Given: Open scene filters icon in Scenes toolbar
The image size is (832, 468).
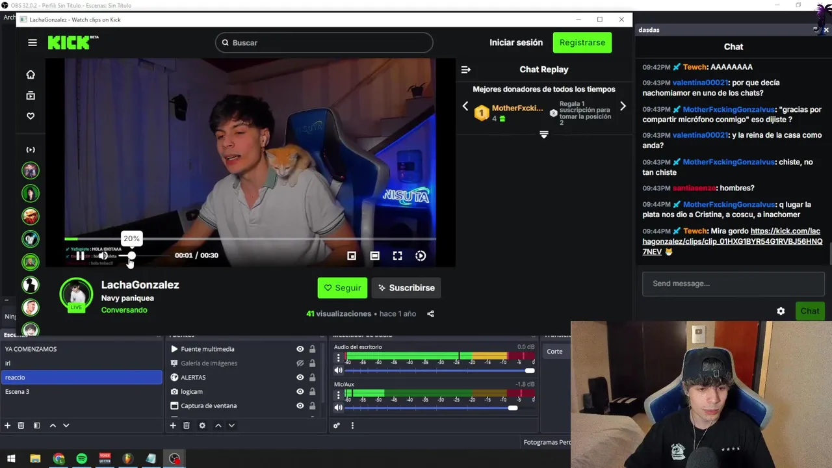Looking at the screenshot, I should click(x=36, y=426).
